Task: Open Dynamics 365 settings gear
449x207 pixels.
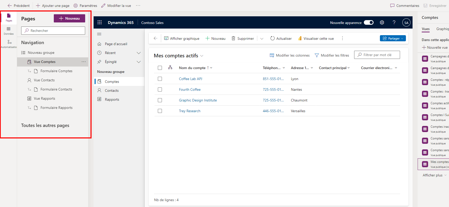Action: click(x=382, y=22)
